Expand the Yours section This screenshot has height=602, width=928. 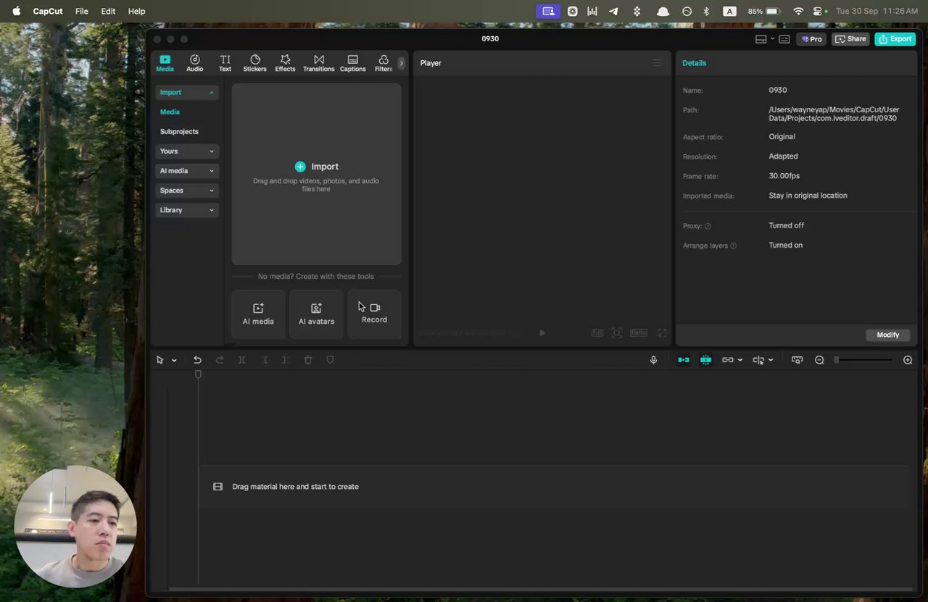(187, 151)
